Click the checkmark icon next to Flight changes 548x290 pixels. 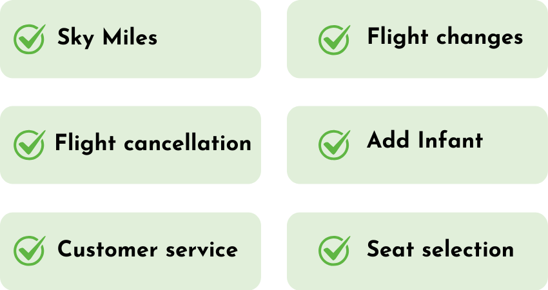(334, 39)
